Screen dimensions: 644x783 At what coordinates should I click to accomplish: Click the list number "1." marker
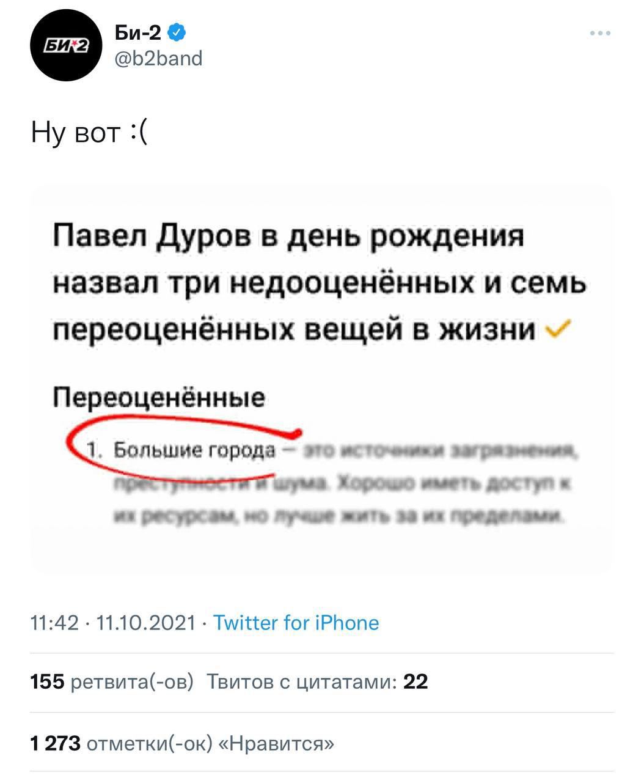click(93, 451)
